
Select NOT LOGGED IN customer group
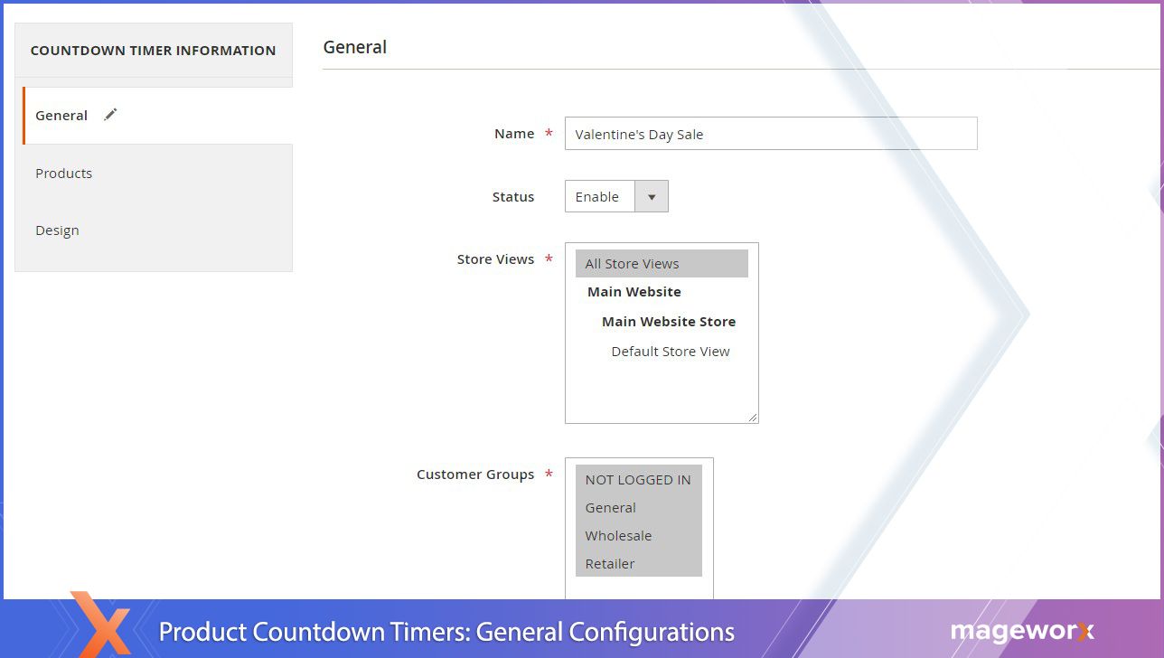click(637, 479)
